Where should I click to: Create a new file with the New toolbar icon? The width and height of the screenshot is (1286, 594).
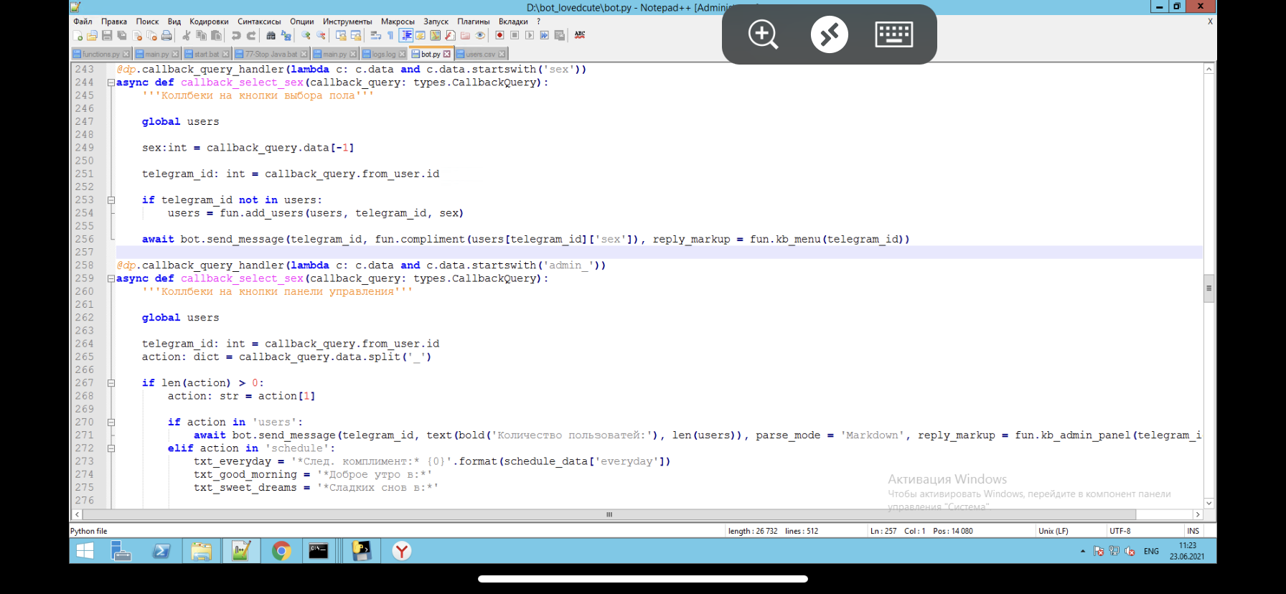tap(78, 35)
